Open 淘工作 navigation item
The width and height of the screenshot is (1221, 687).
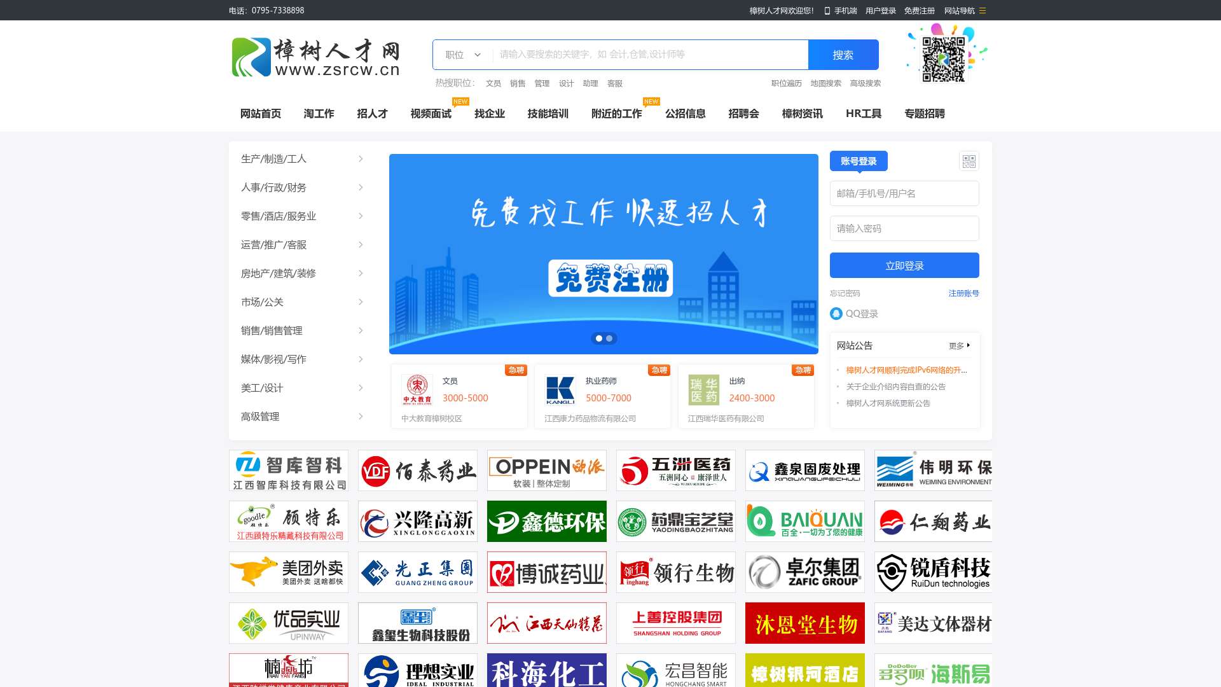[319, 114]
